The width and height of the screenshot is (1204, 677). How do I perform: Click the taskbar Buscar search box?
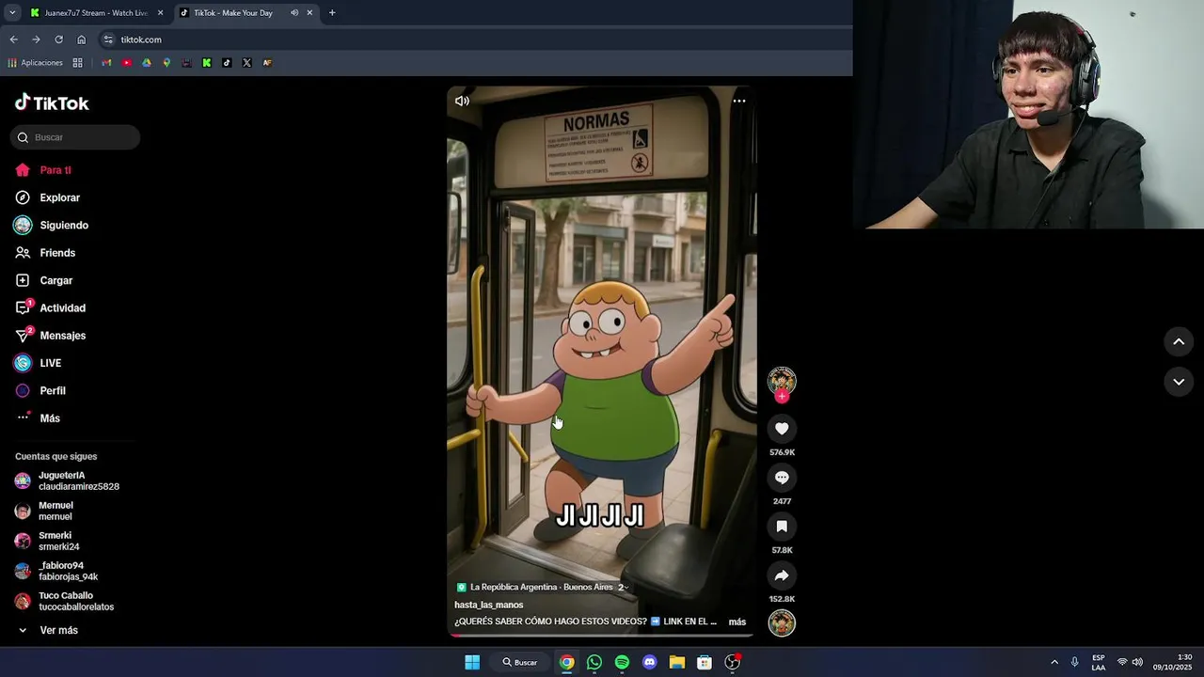[x=520, y=662]
